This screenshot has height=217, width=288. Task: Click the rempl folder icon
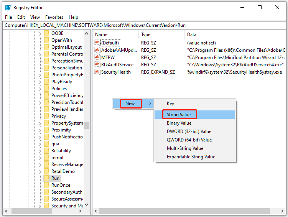(46, 158)
